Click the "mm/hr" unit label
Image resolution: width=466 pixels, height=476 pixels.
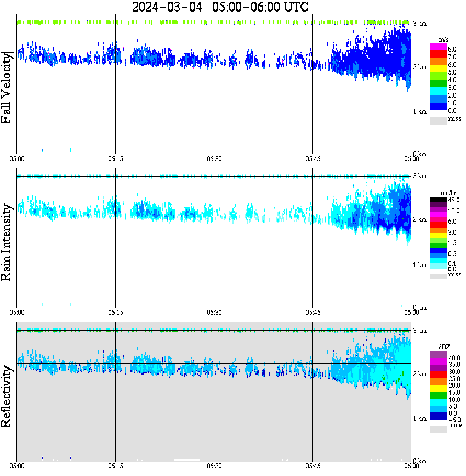point(447,194)
